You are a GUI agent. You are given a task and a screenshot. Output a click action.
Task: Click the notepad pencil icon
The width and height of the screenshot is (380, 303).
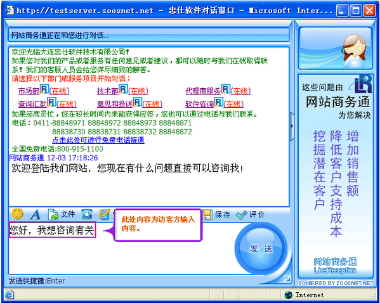(105, 214)
